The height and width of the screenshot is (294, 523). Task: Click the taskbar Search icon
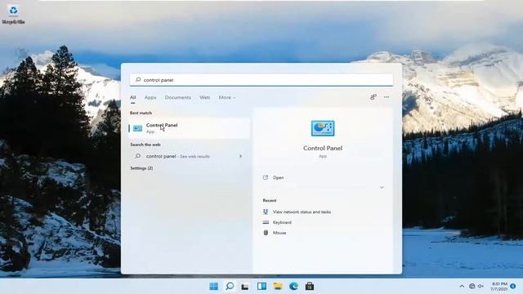(x=230, y=286)
